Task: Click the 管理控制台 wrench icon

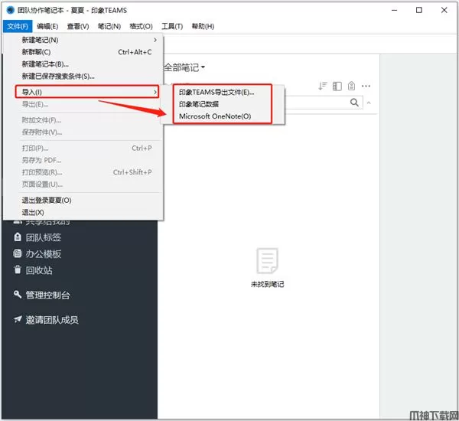Action: tap(18, 294)
